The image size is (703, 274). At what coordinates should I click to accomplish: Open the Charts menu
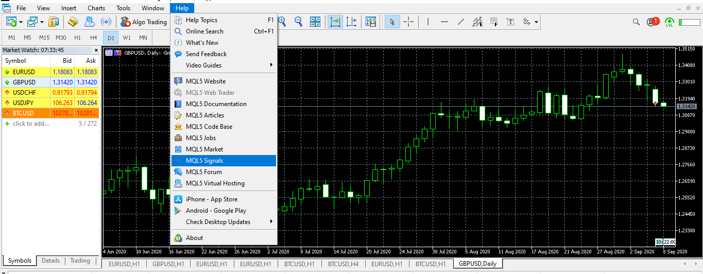(96, 8)
